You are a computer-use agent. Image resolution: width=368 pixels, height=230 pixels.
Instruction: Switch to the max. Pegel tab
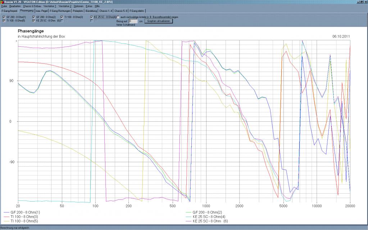coord(42,11)
